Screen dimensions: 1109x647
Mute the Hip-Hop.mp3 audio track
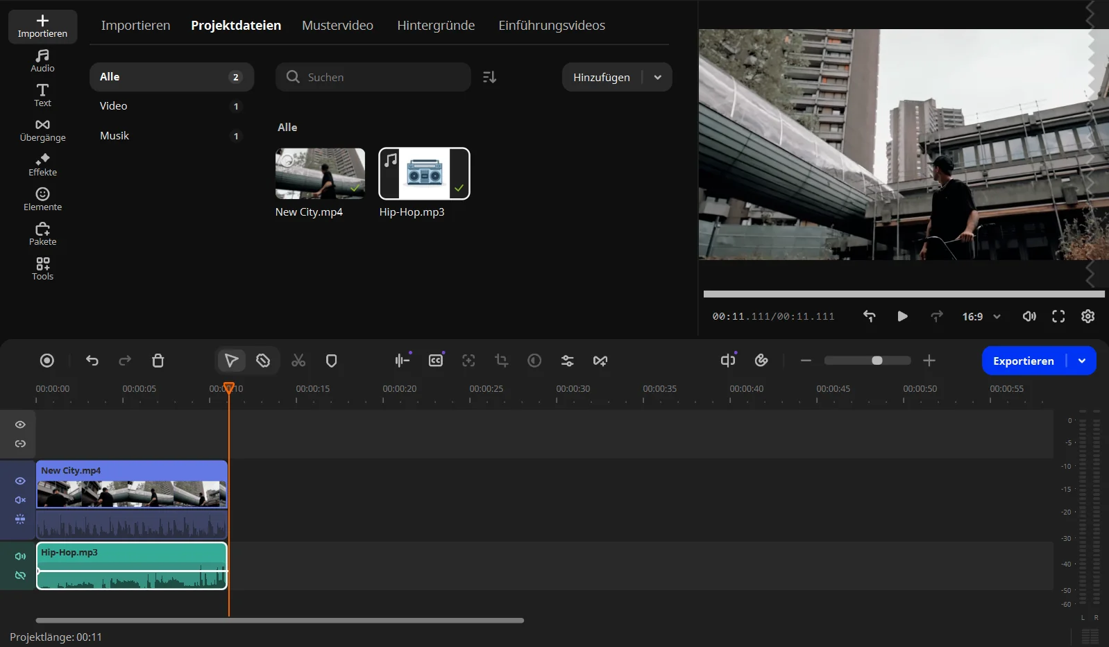coord(20,556)
